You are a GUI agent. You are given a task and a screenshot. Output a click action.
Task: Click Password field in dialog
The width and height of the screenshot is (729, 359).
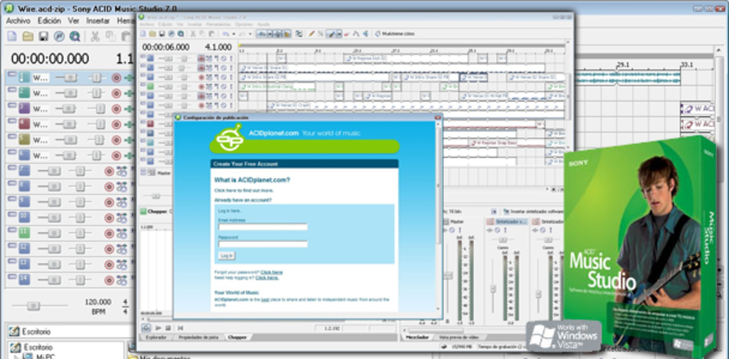[x=263, y=244]
